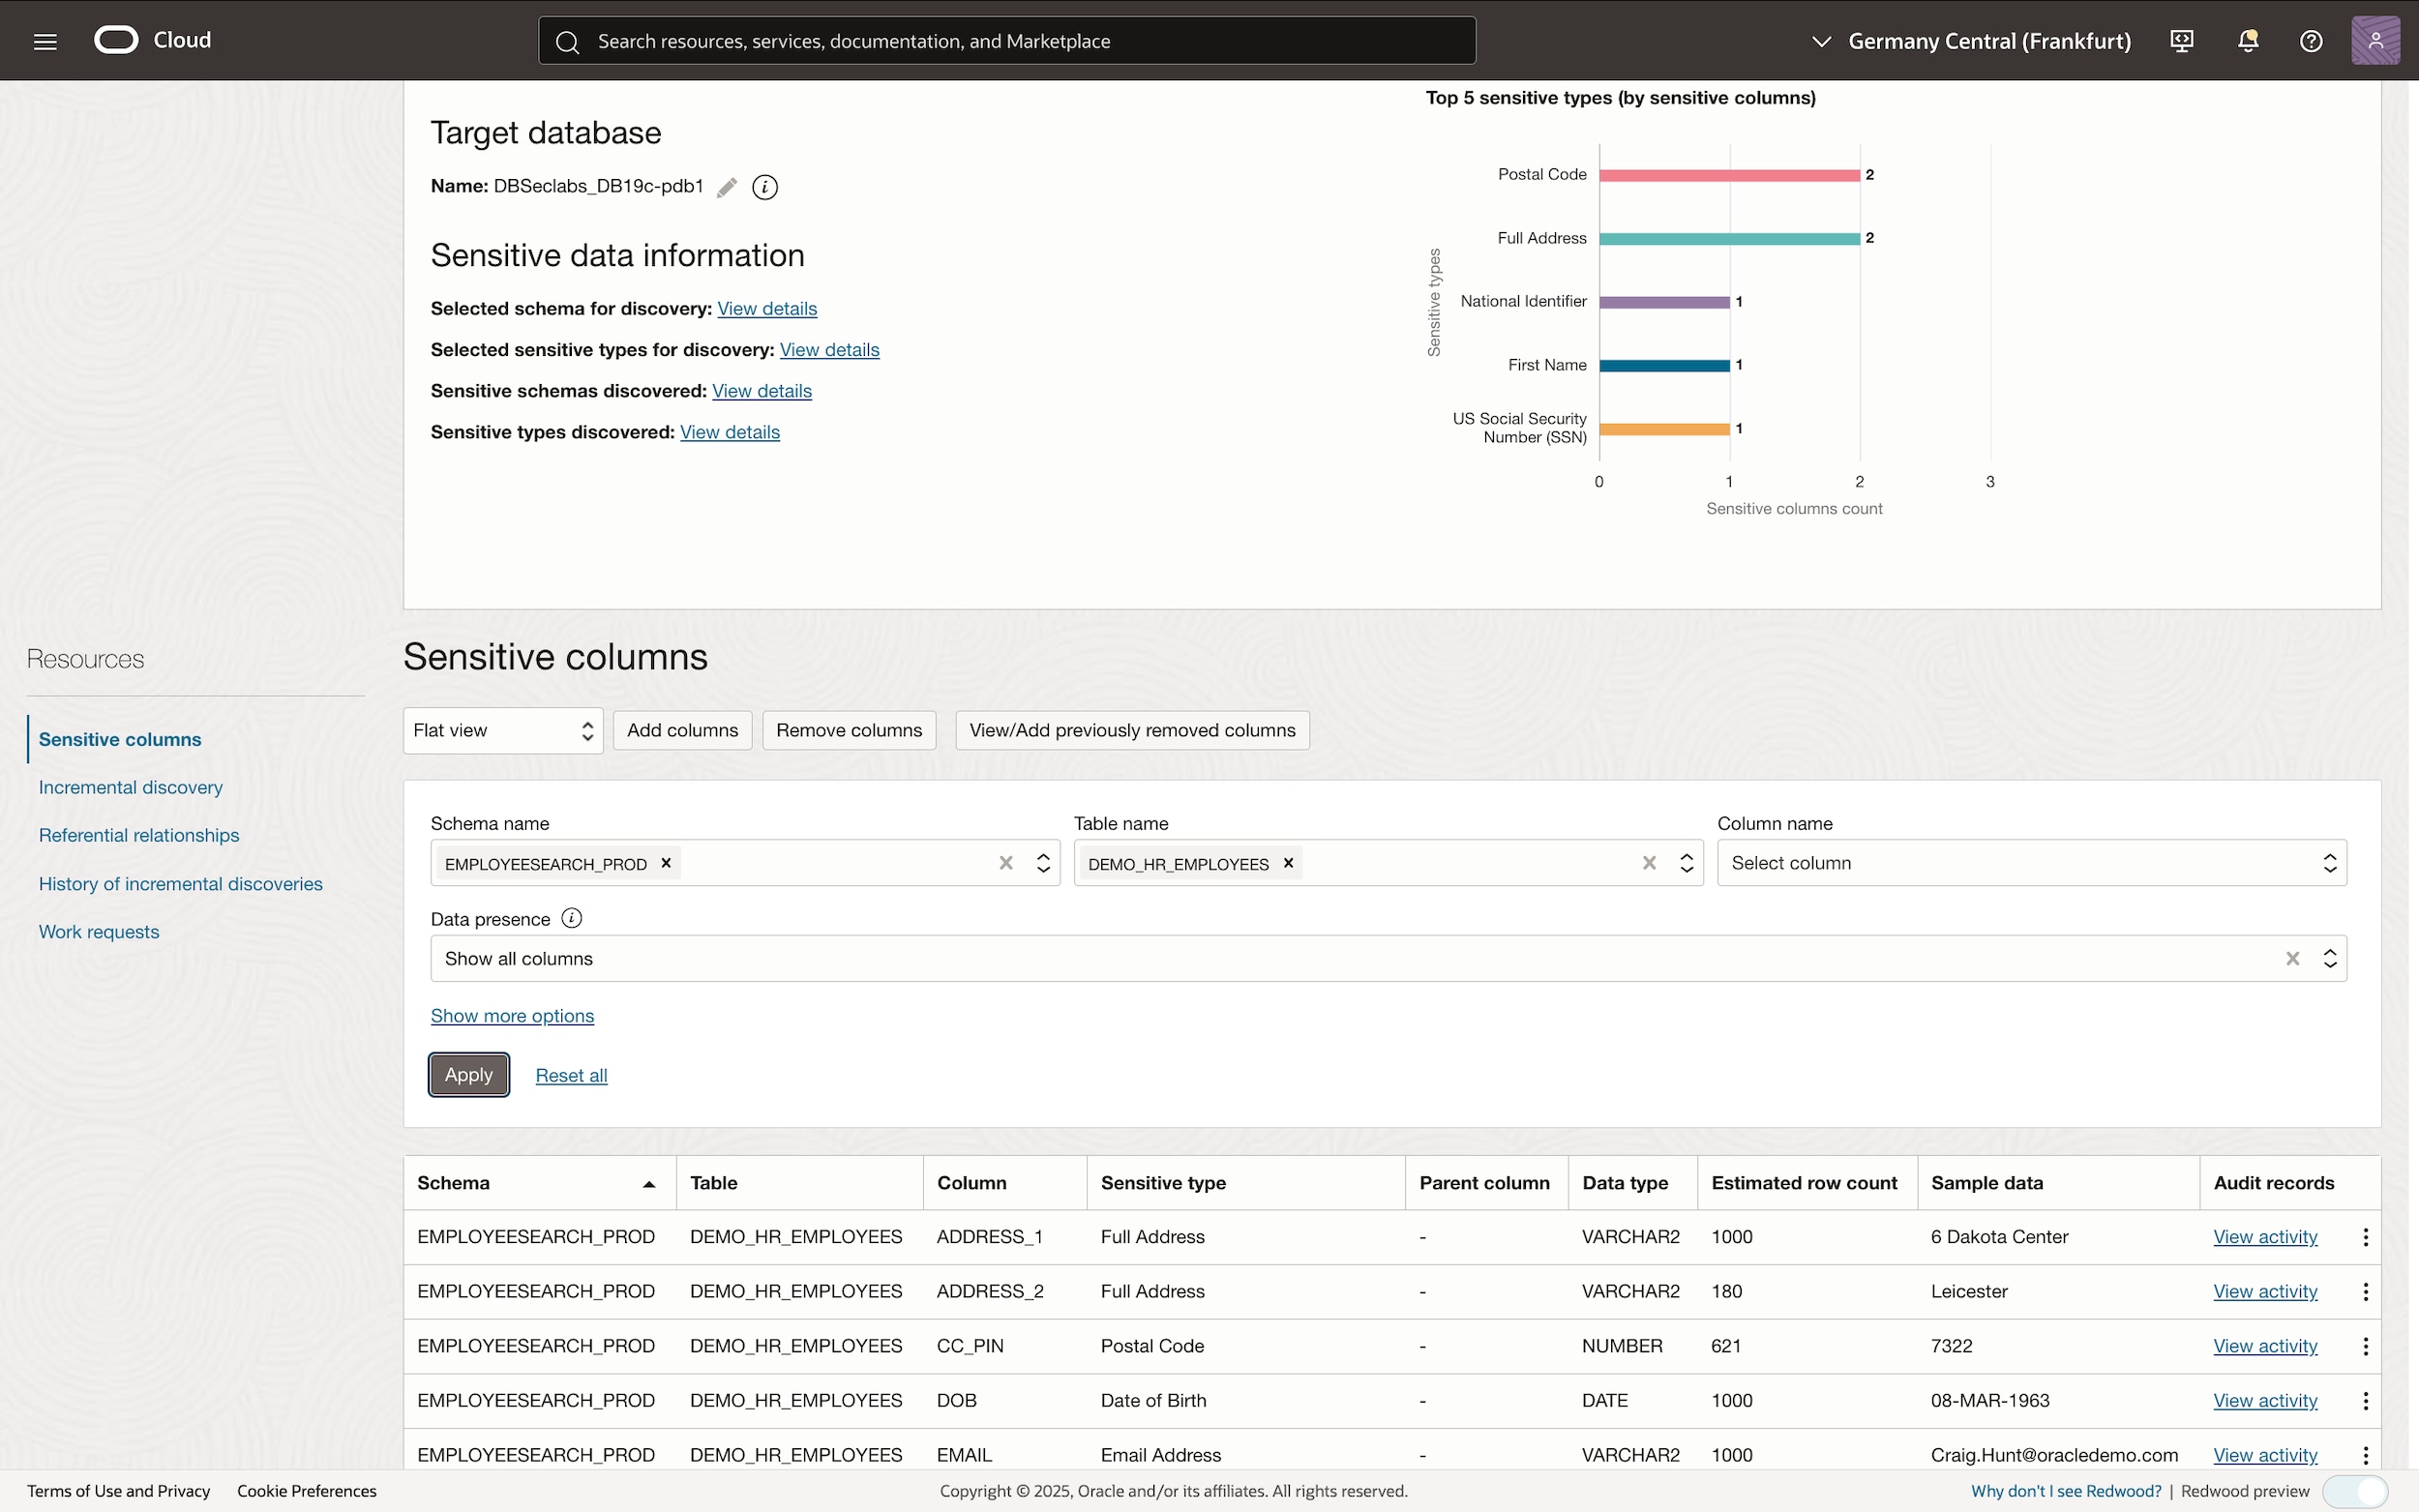2419x1512 pixels.
Task: Open the notifications bell
Action: point(2247,41)
